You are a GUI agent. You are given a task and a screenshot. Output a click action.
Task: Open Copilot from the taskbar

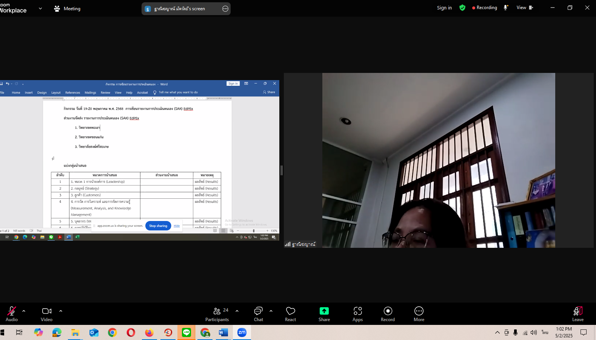pyautogui.click(x=39, y=332)
